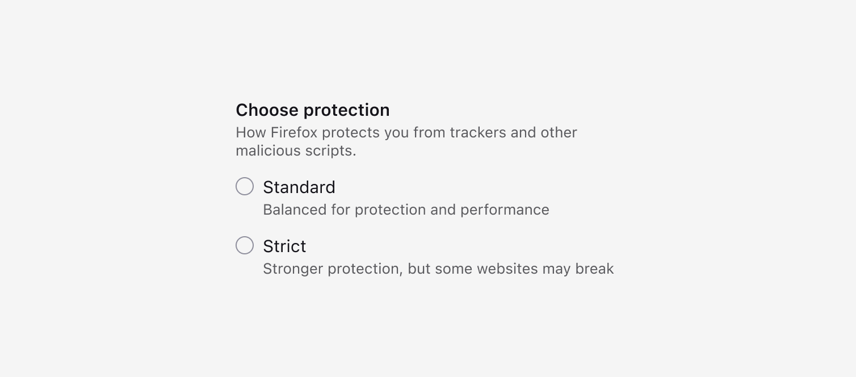Click the "Choose protection" heading
Image resolution: width=856 pixels, height=377 pixels.
pos(313,110)
